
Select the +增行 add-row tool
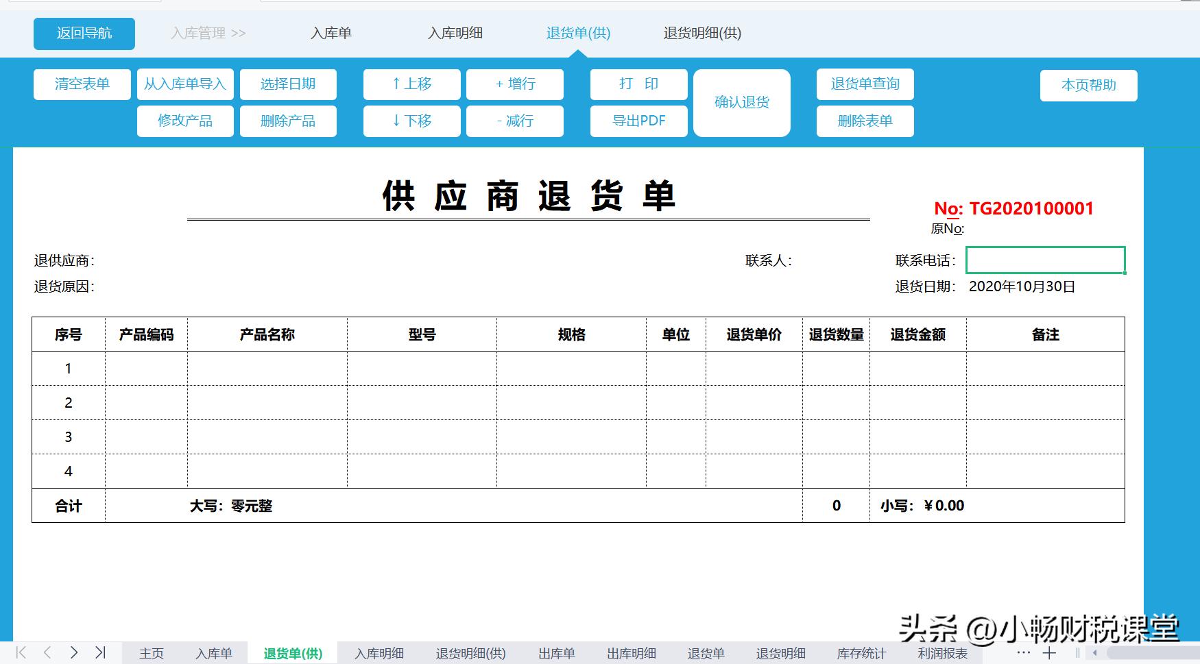[x=515, y=84]
